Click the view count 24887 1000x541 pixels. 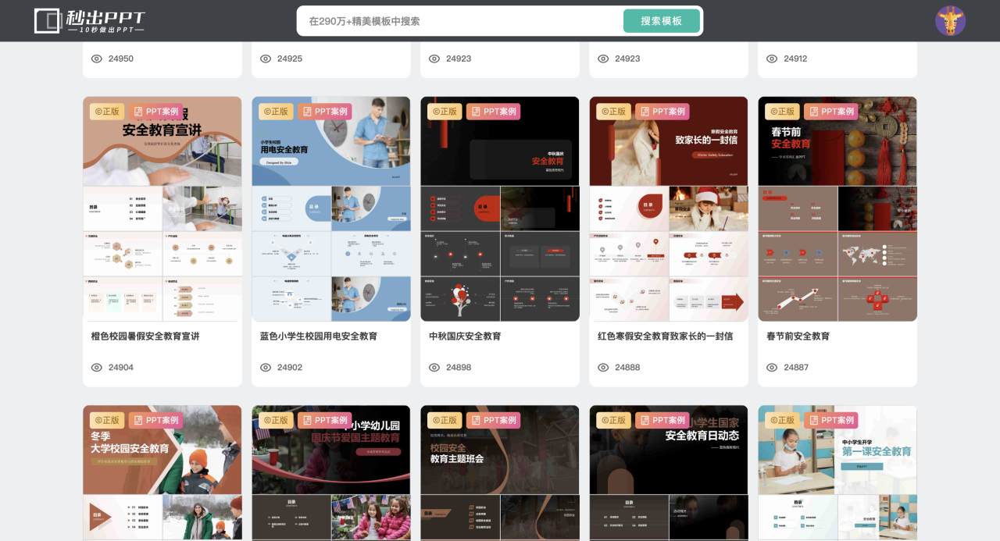point(796,368)
